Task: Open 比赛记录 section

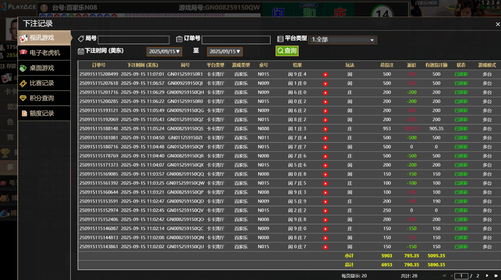Action: [44, 83]
